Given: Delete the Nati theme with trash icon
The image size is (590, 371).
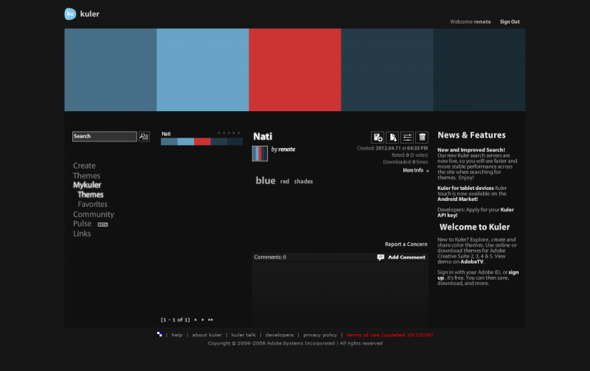Looking at the screenshot, I should (x=422, y=138).
